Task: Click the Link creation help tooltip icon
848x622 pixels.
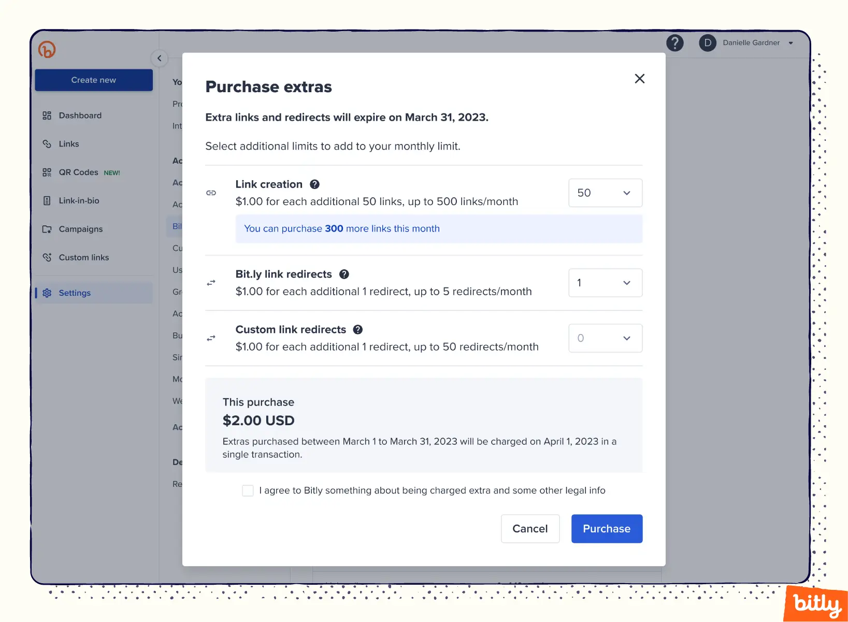Action: (314, 184)
